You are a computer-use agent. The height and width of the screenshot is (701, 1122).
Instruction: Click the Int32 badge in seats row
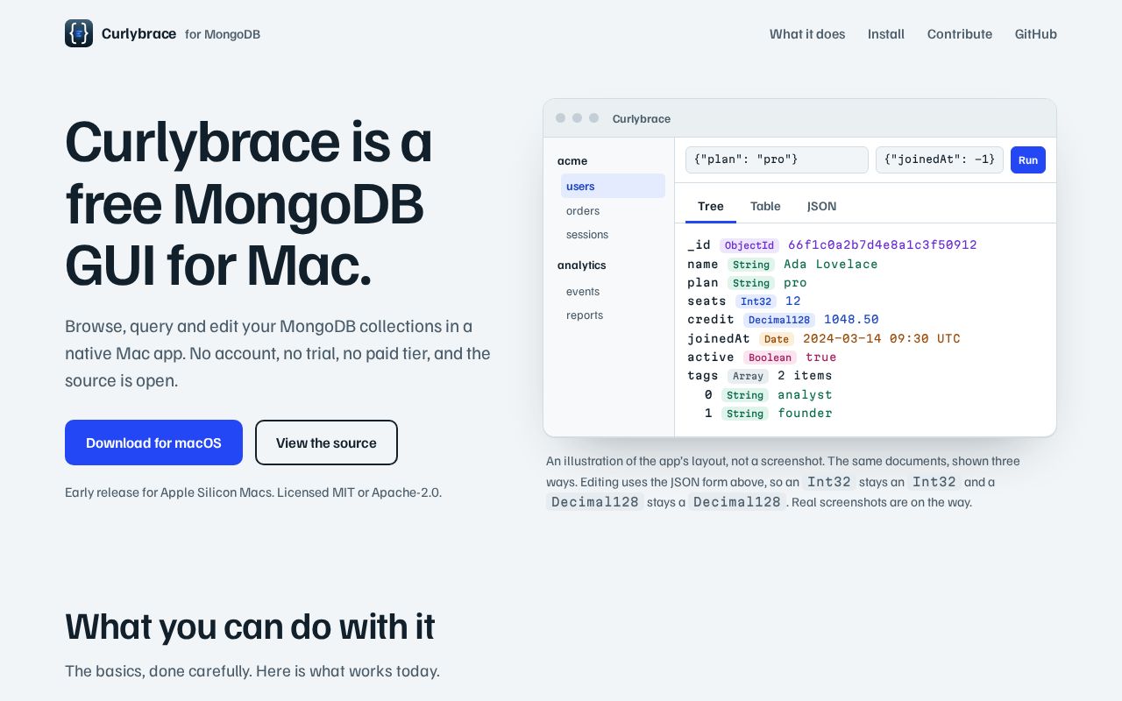click(756, 301)
